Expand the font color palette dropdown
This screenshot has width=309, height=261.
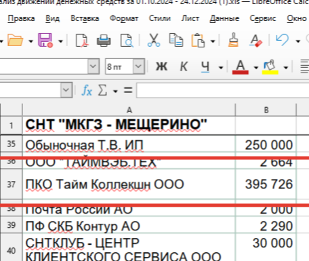tap(255, 68)
